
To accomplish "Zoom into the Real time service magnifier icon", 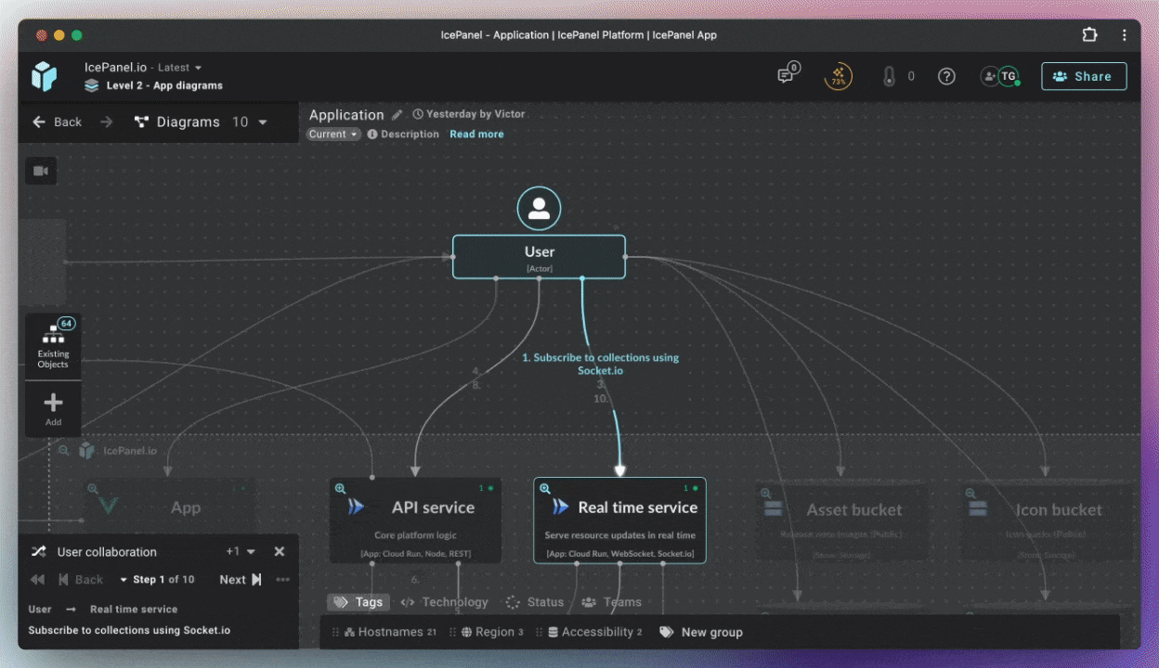I will (545, 488).
